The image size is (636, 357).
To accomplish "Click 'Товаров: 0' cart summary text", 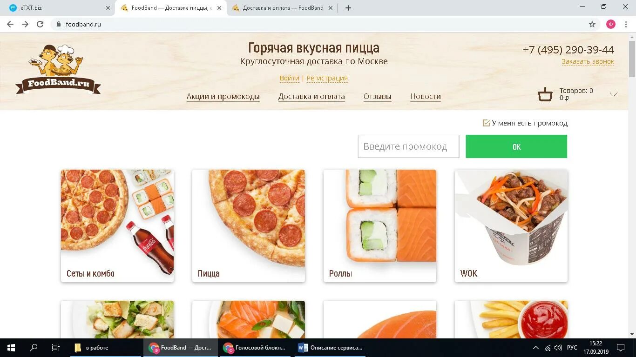I will (576, 91).
